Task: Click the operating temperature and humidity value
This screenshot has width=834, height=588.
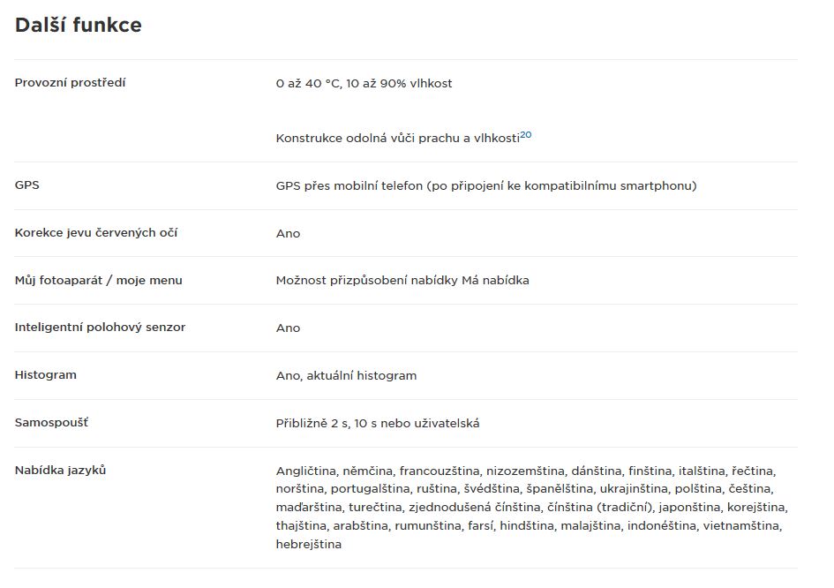Action: click(364, 84)
